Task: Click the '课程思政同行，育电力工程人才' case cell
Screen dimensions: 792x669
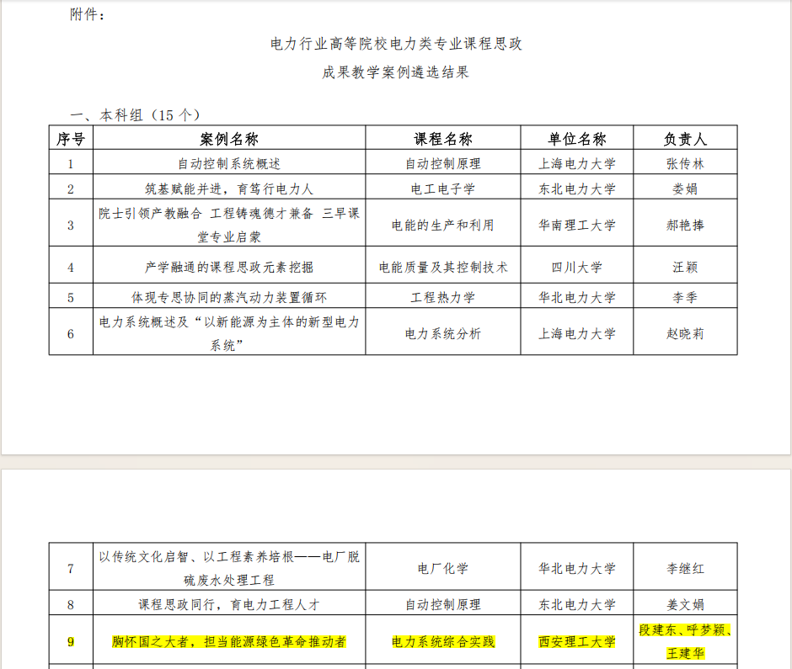Action: (x=229, y=604)
